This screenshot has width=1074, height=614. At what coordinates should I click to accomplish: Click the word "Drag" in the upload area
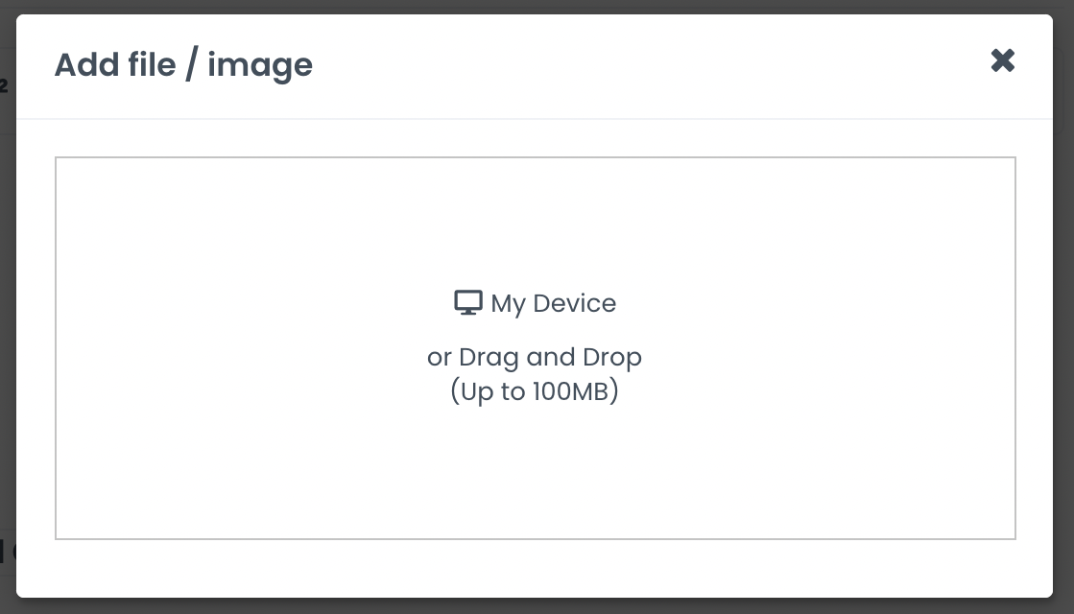pyautogui.click(x=489, y=357)
